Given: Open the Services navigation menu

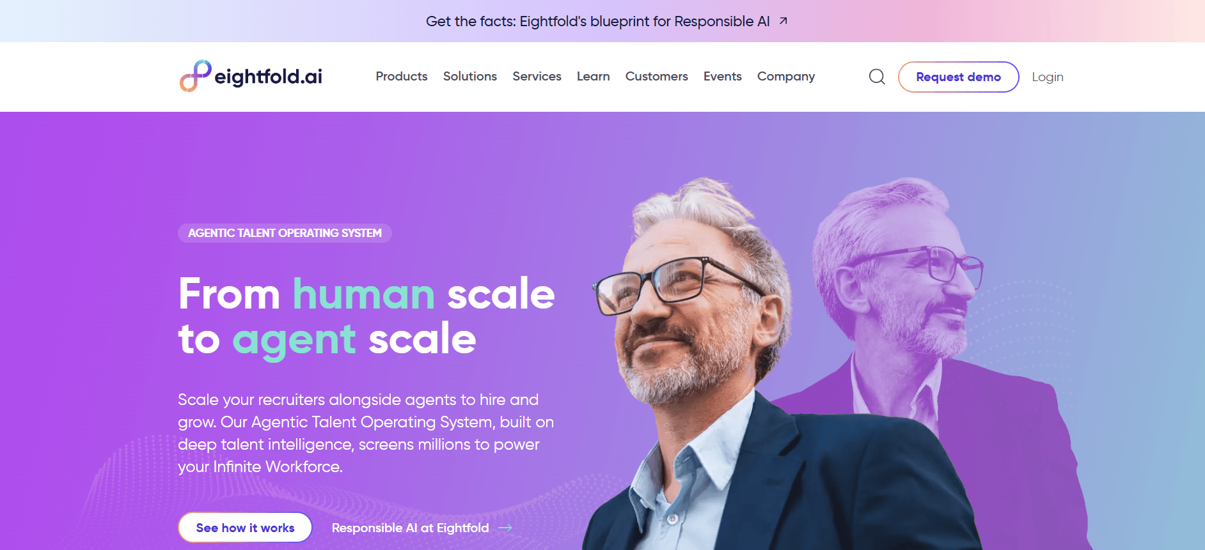Looking at the screenshot, I should 537,77.
